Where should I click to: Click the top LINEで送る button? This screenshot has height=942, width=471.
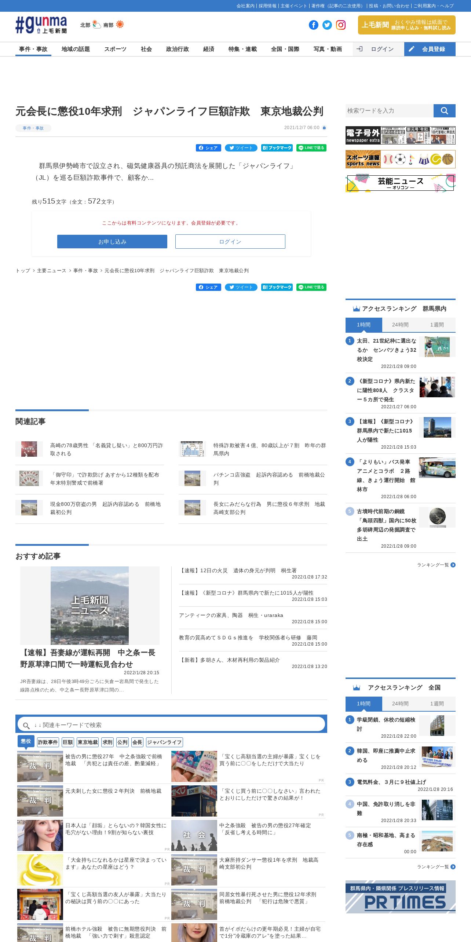[311, 148]
